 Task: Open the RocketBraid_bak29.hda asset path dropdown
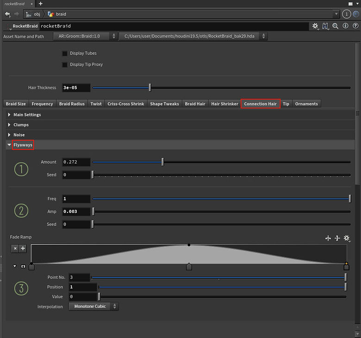(193, 36)
